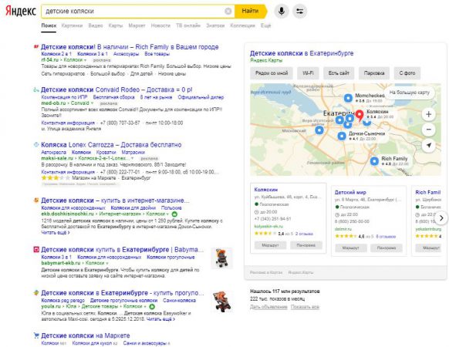
Task: Click the my-location arrow on the map
Action: (x=429, y=145)
